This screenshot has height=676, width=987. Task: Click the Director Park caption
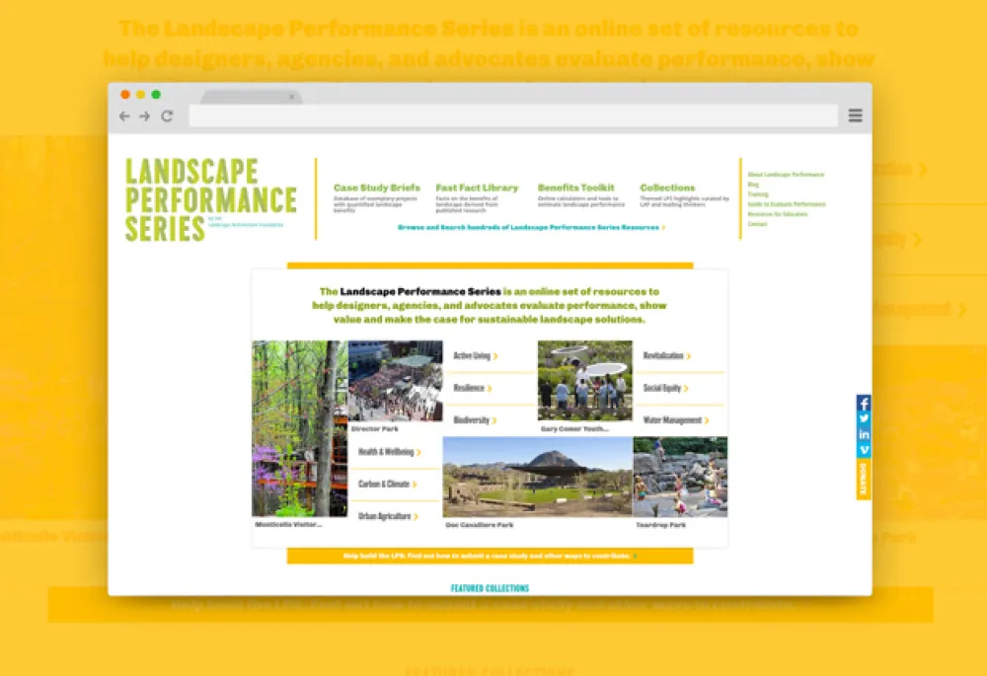pos(374,428)
